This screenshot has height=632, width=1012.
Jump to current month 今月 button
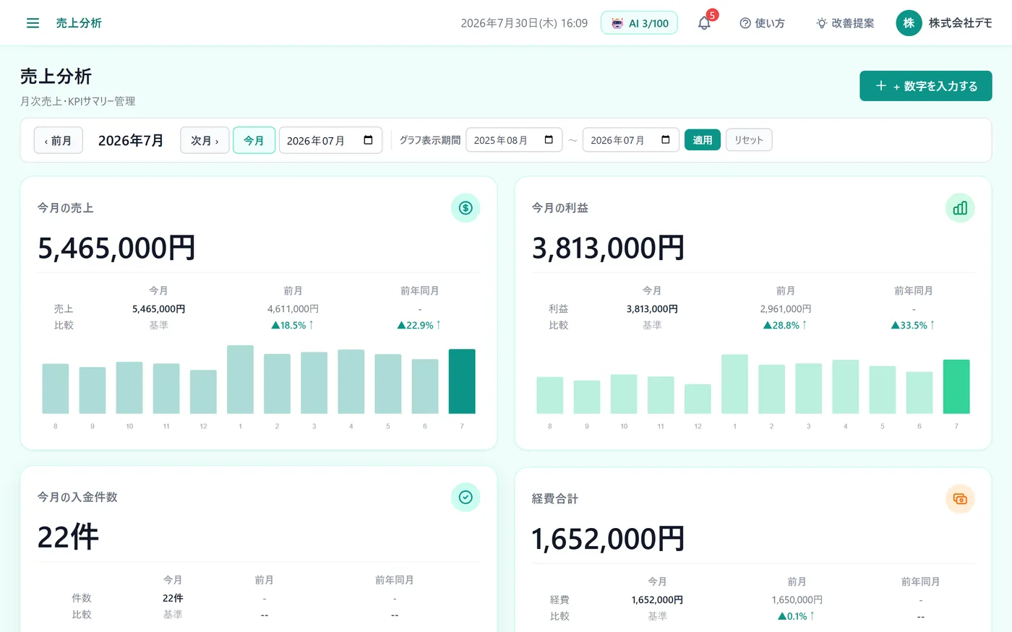click(254, 140)
